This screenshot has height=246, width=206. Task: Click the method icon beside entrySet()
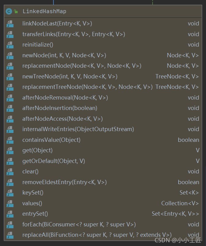(10, 214)
